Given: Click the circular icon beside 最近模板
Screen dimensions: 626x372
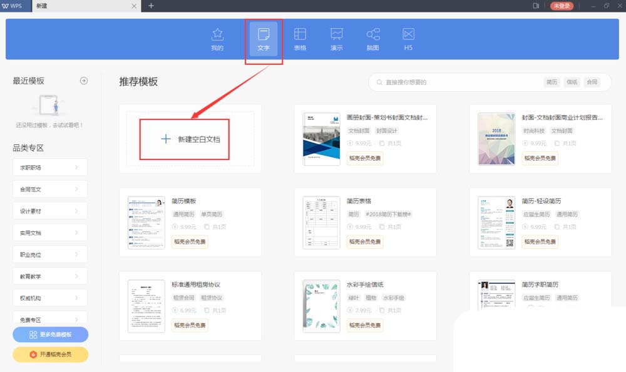Looking at the screenshot, I should [x=83, y=80].
